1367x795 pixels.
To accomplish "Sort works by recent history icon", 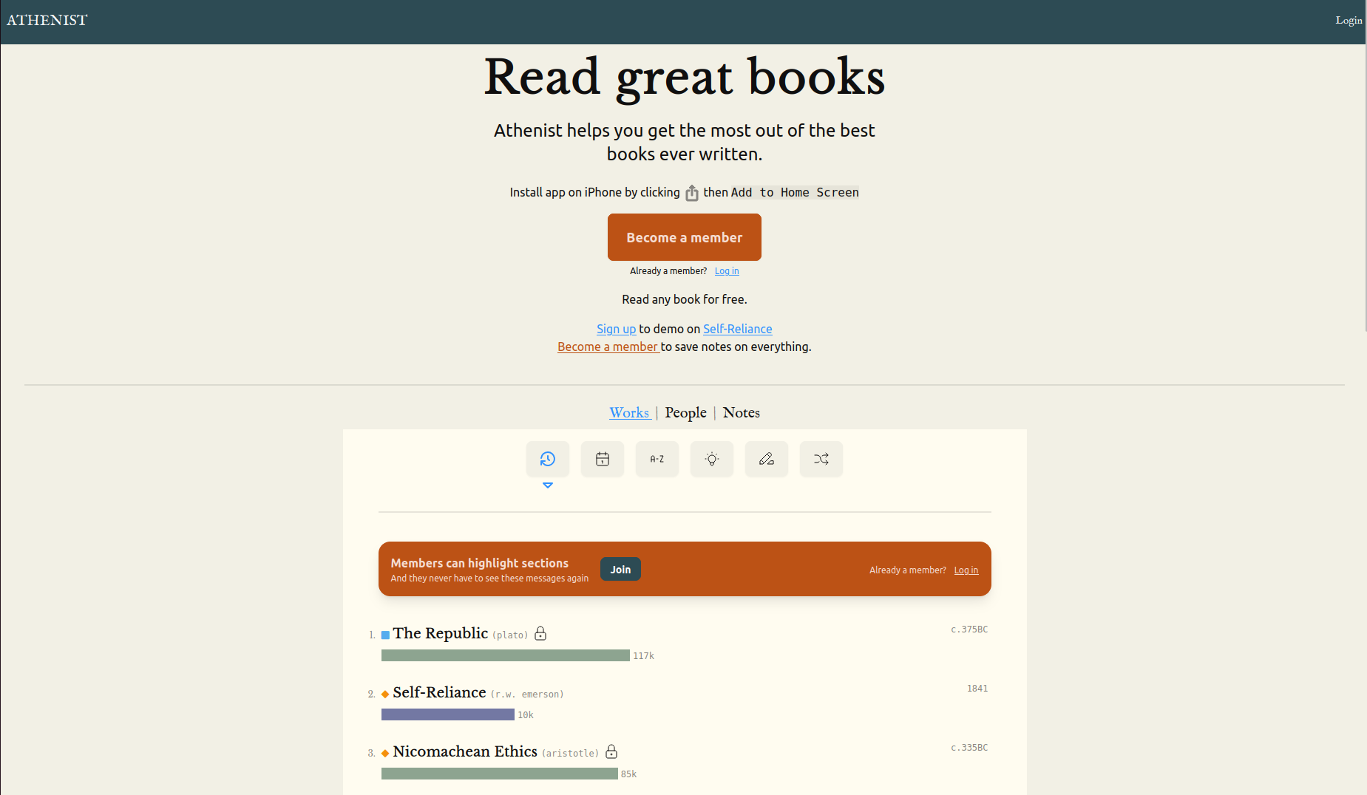I will point(548,459).
